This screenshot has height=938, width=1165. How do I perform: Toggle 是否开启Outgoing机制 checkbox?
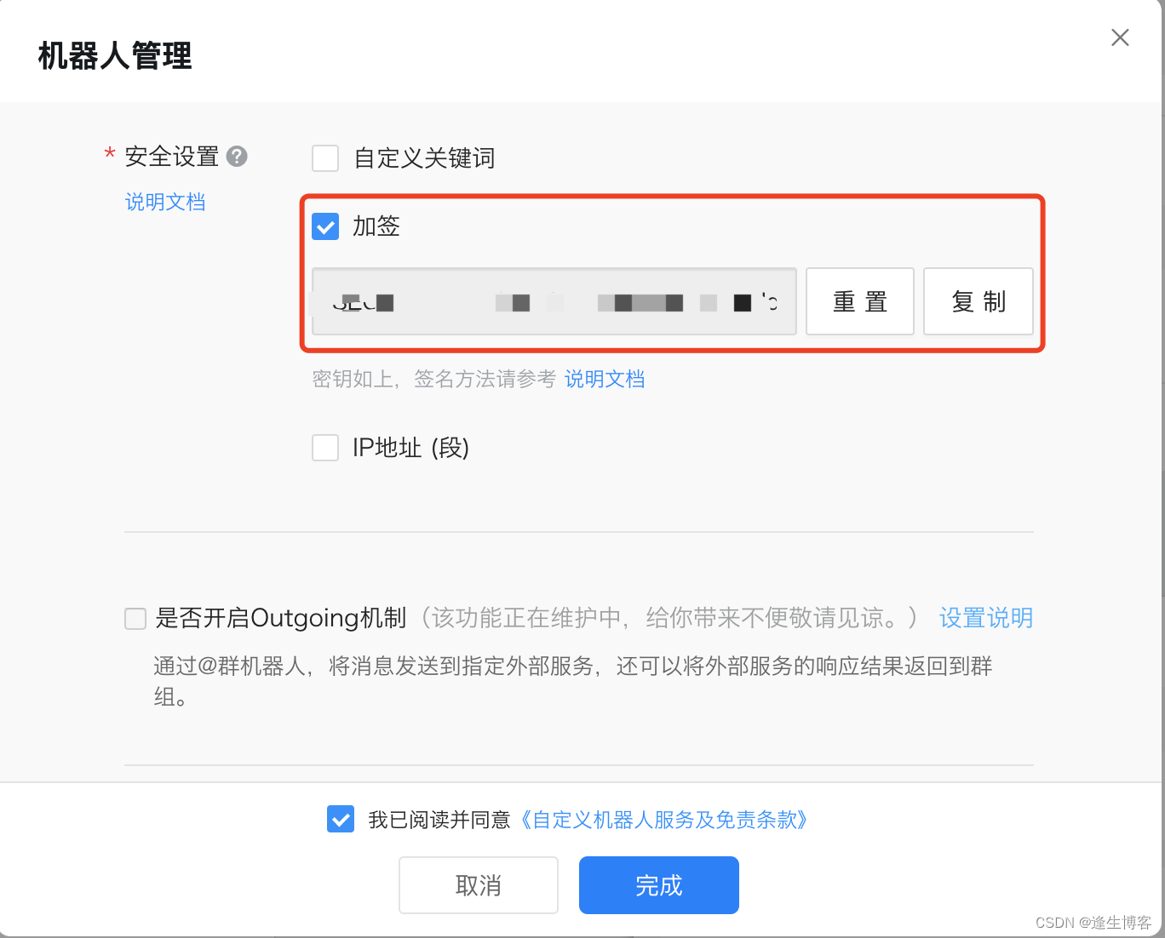click(x=135, y=618)
